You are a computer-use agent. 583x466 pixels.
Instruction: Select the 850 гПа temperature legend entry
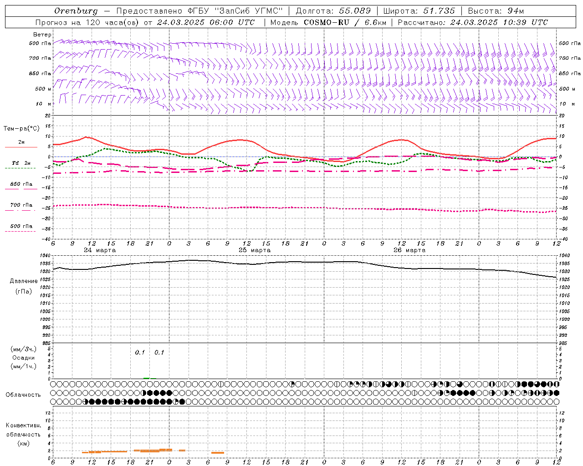click(x=21, y=185)
